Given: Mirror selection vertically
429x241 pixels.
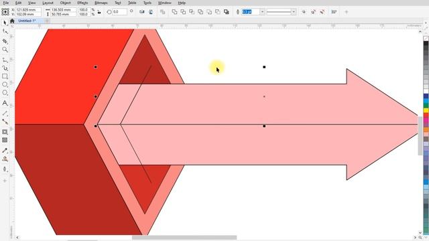Looking at the screenshot, I should (151, 12).
